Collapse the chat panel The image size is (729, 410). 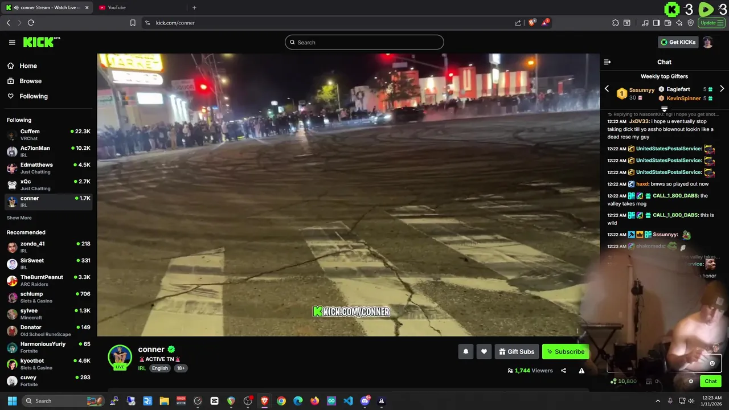coord(607,62)
